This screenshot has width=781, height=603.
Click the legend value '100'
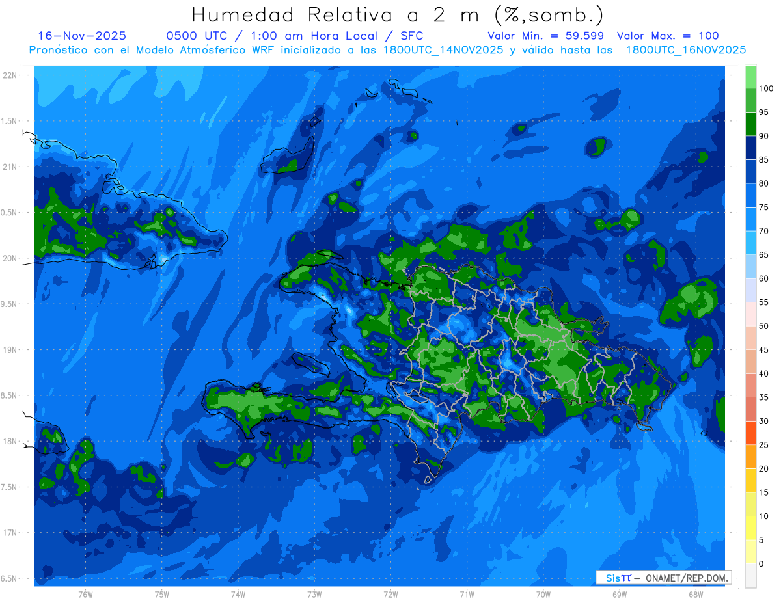(766, 88)
